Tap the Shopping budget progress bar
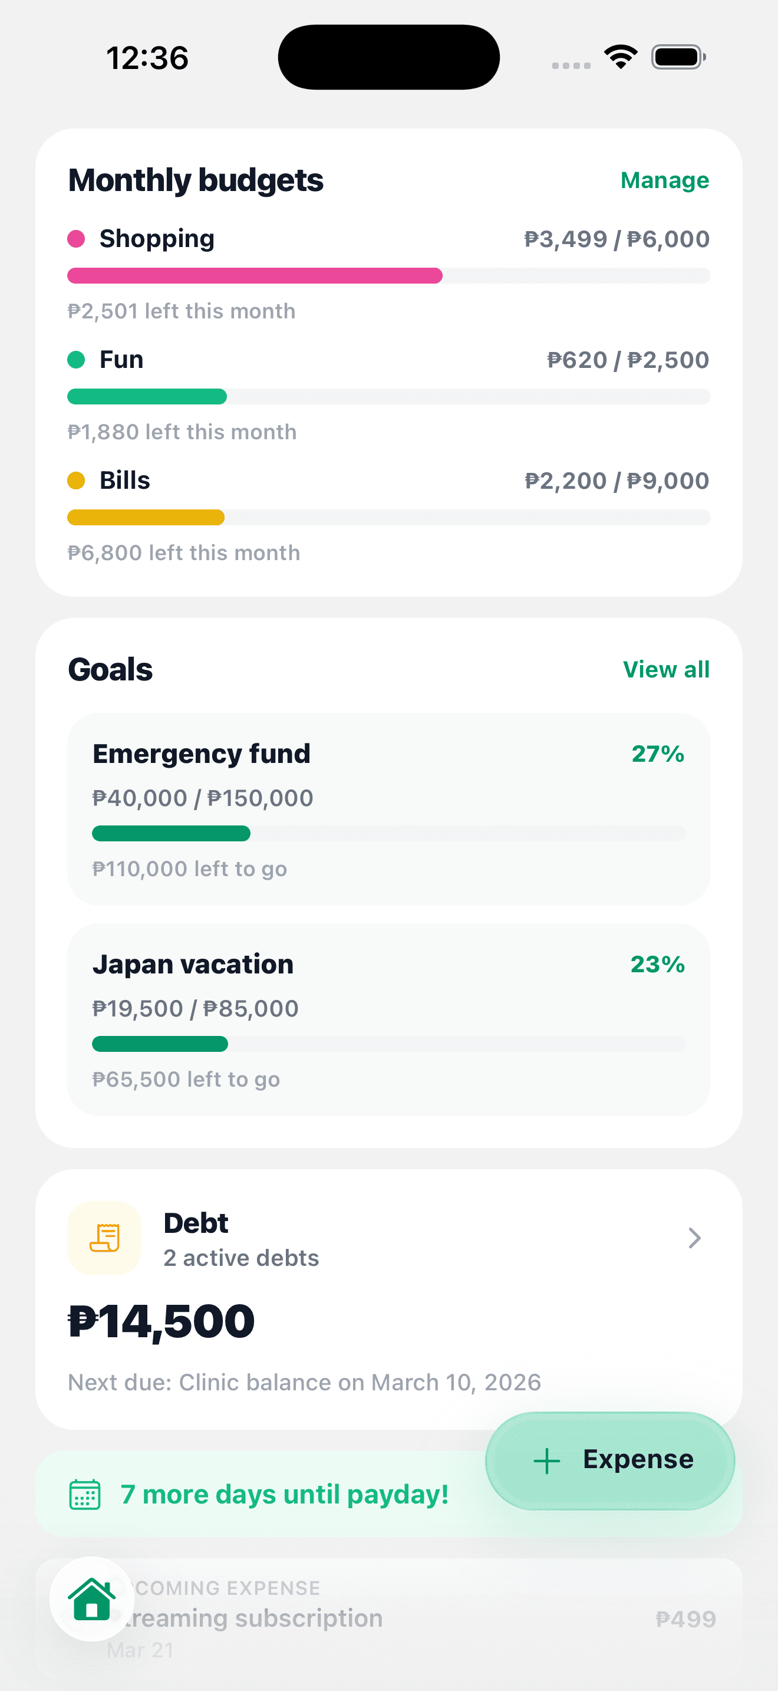The image size is (778, 1691). tap(388, 276)
